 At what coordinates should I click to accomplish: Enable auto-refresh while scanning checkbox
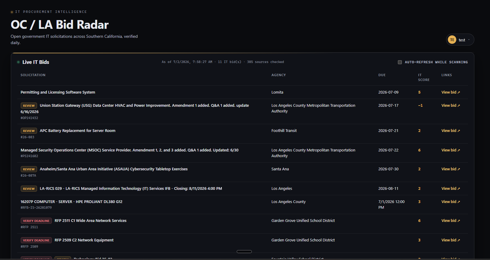[x=400, y=62]
